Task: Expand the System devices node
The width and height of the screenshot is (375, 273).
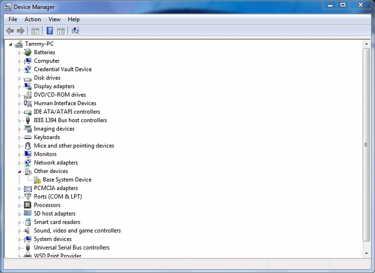Action: click(19, 239)
